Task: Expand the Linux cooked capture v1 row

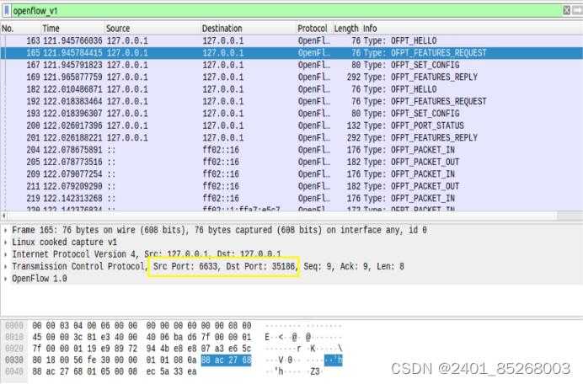Action: point(6,243)
